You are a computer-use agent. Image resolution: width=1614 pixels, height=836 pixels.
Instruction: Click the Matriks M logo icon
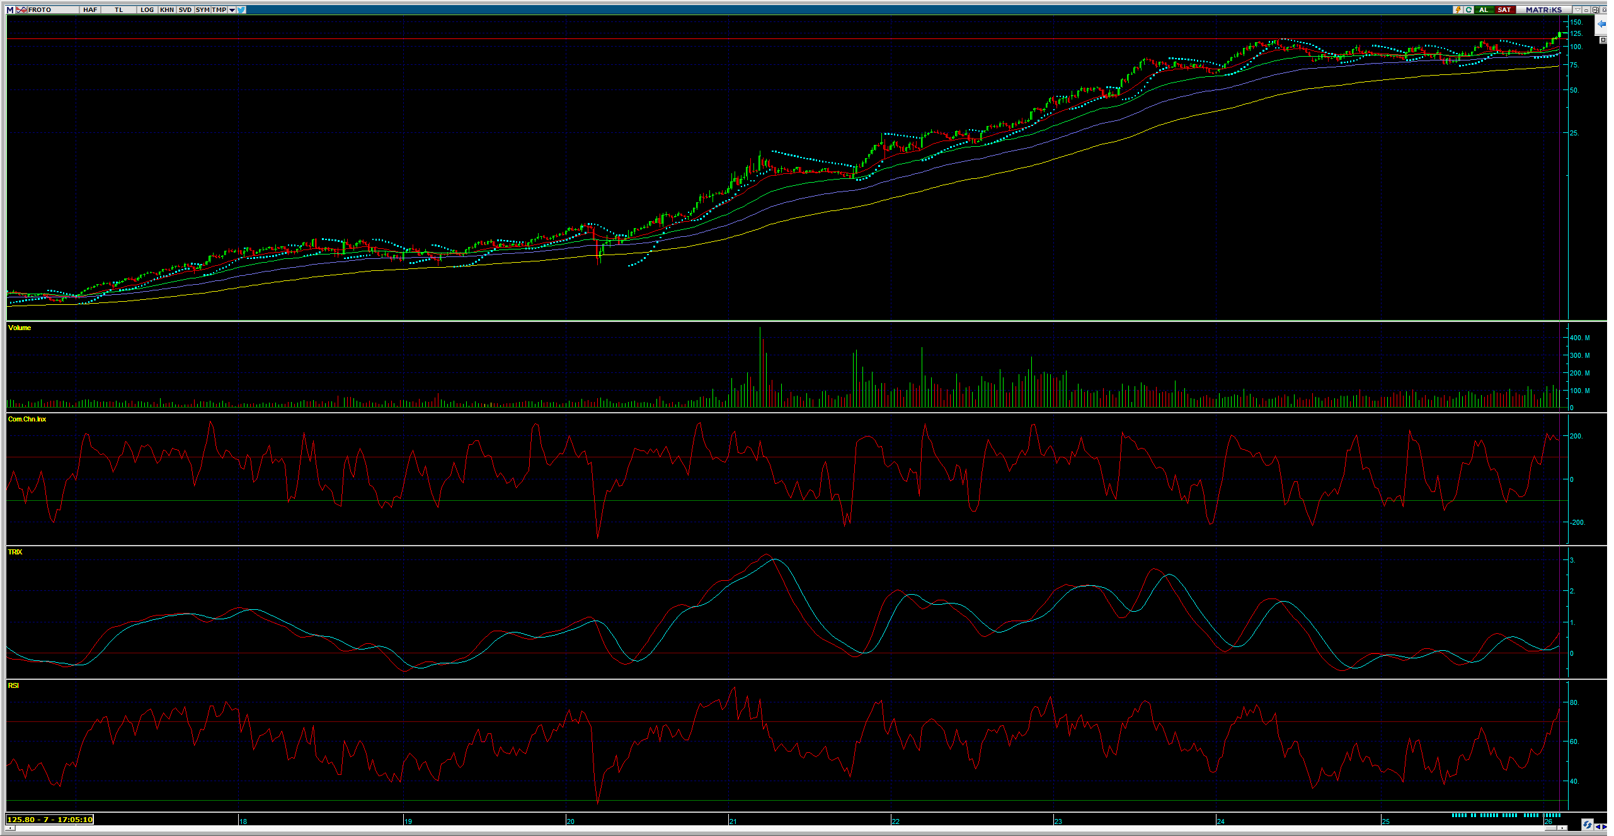(10, 9)
